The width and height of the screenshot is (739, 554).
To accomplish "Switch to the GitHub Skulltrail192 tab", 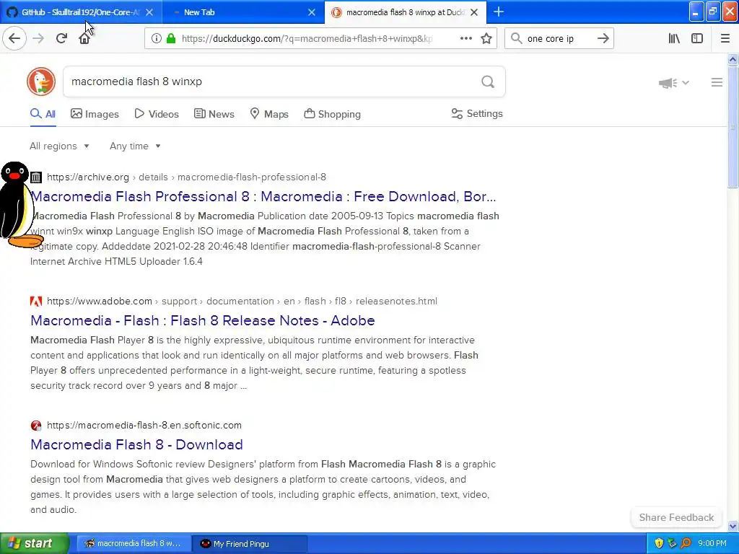I will pyautogui.click(x=81, y=12).
